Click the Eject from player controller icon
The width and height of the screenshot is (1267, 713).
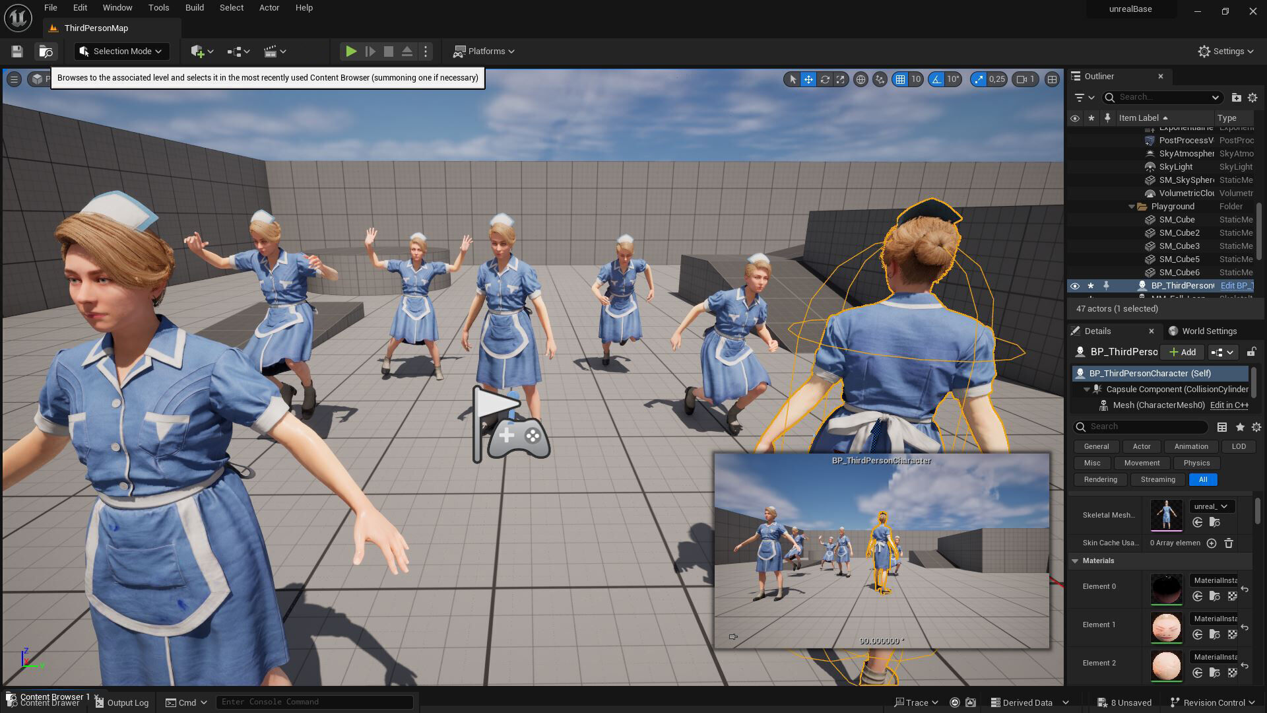(x=407, y=51)
